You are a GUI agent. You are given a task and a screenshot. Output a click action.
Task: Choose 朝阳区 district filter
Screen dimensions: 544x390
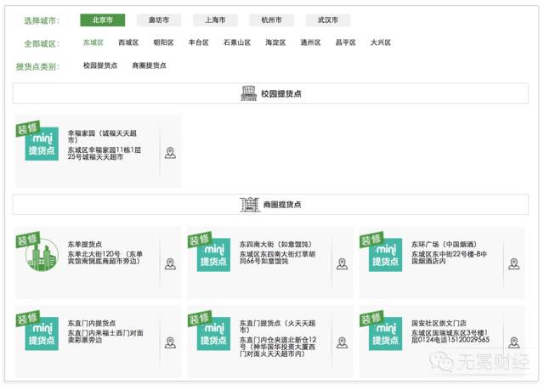point(163,42)
